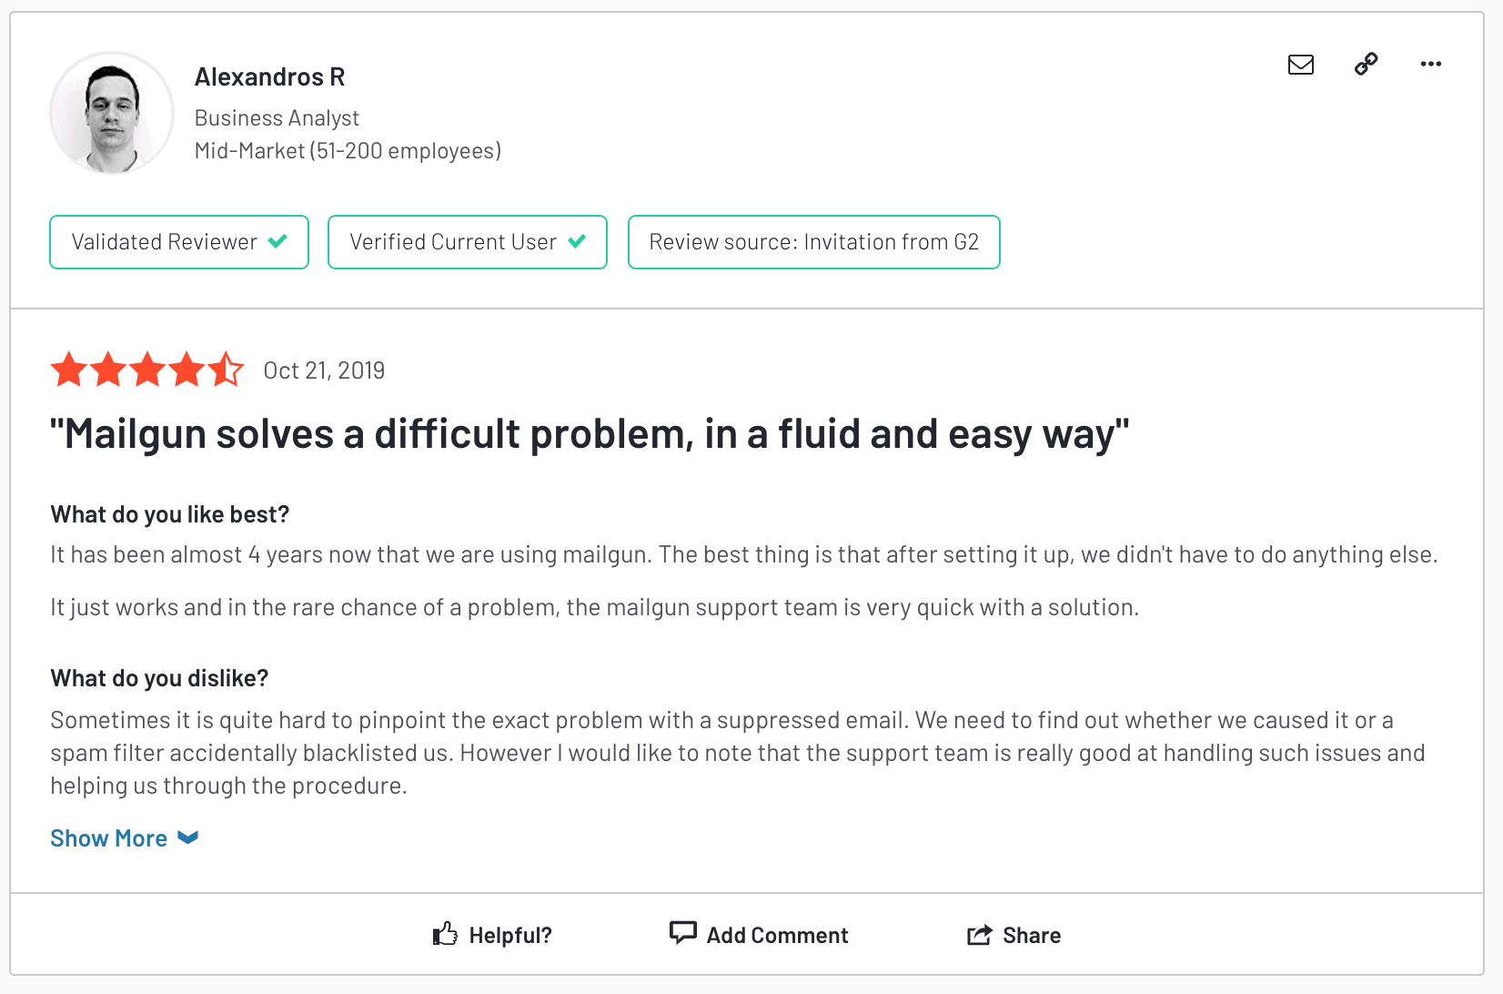Copy review link via chain icon
Viewport: 1503px width, 994px height.
pyautogui.click(x=1366, y=64)
